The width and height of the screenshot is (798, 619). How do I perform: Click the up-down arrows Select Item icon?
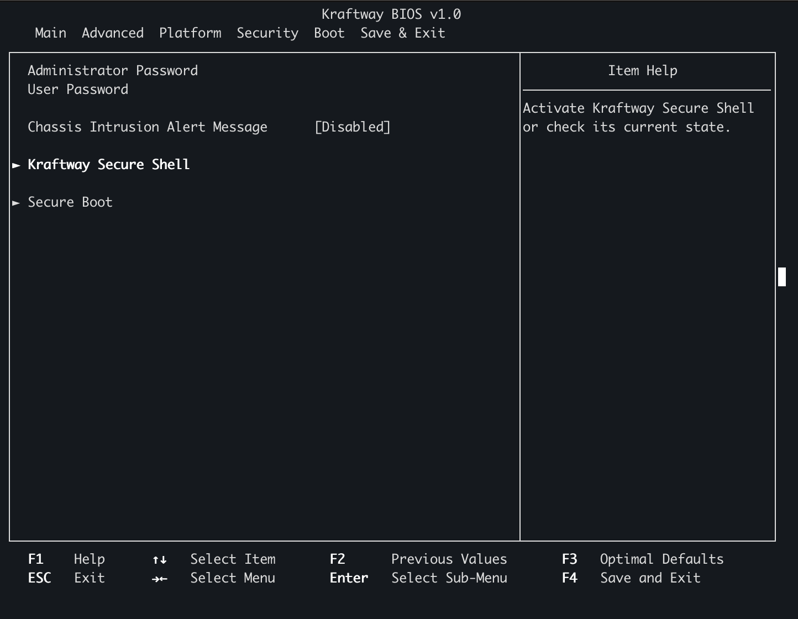click(x=160, y=560)
